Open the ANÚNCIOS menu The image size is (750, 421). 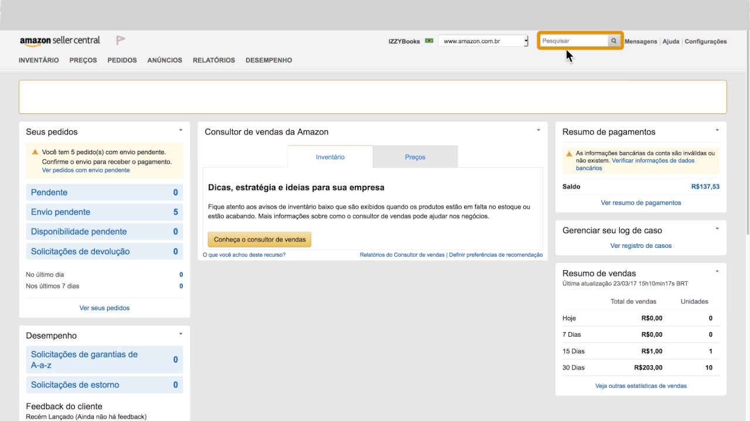pyautogui.click(x=165, y=60)
